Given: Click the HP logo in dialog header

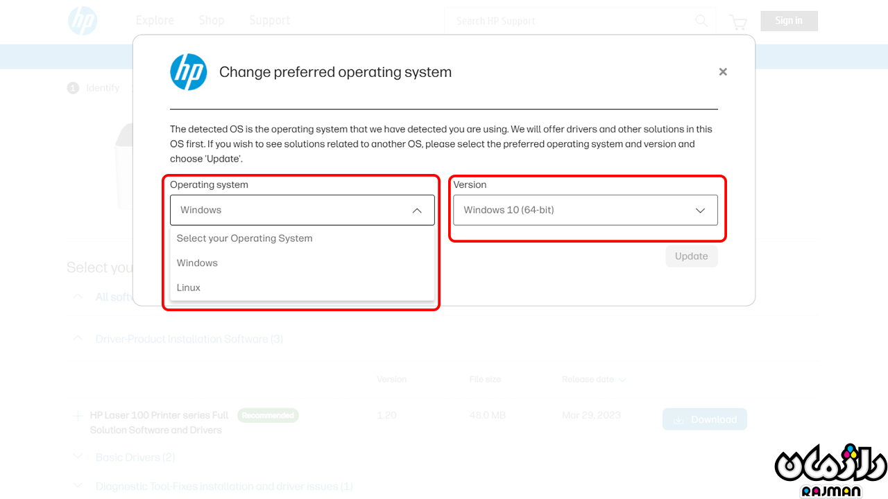Looking at the screenshot, I should click(189, 72).
